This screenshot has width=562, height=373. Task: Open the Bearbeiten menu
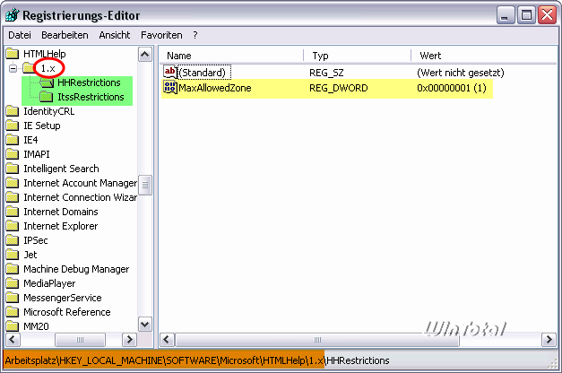65,35
